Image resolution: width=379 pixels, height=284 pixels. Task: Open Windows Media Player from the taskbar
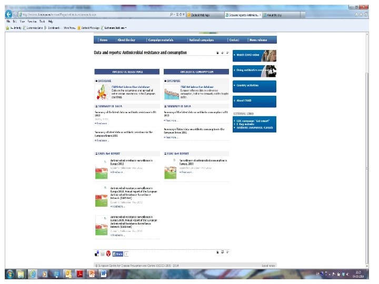point(44,274)
